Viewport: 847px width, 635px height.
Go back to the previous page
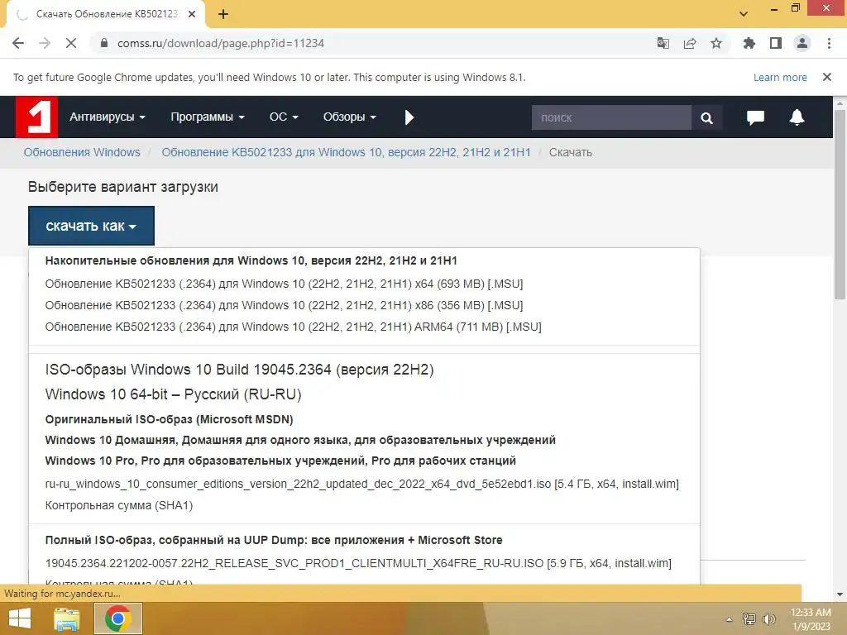[x=18, y=43]
